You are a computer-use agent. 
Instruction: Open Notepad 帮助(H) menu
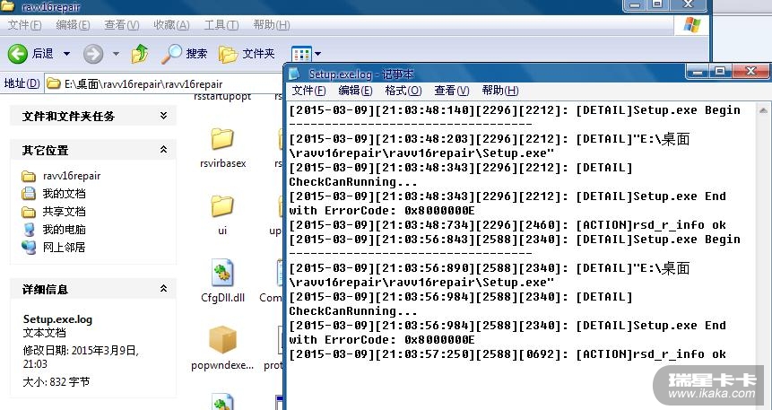click(x=500, y=91)
